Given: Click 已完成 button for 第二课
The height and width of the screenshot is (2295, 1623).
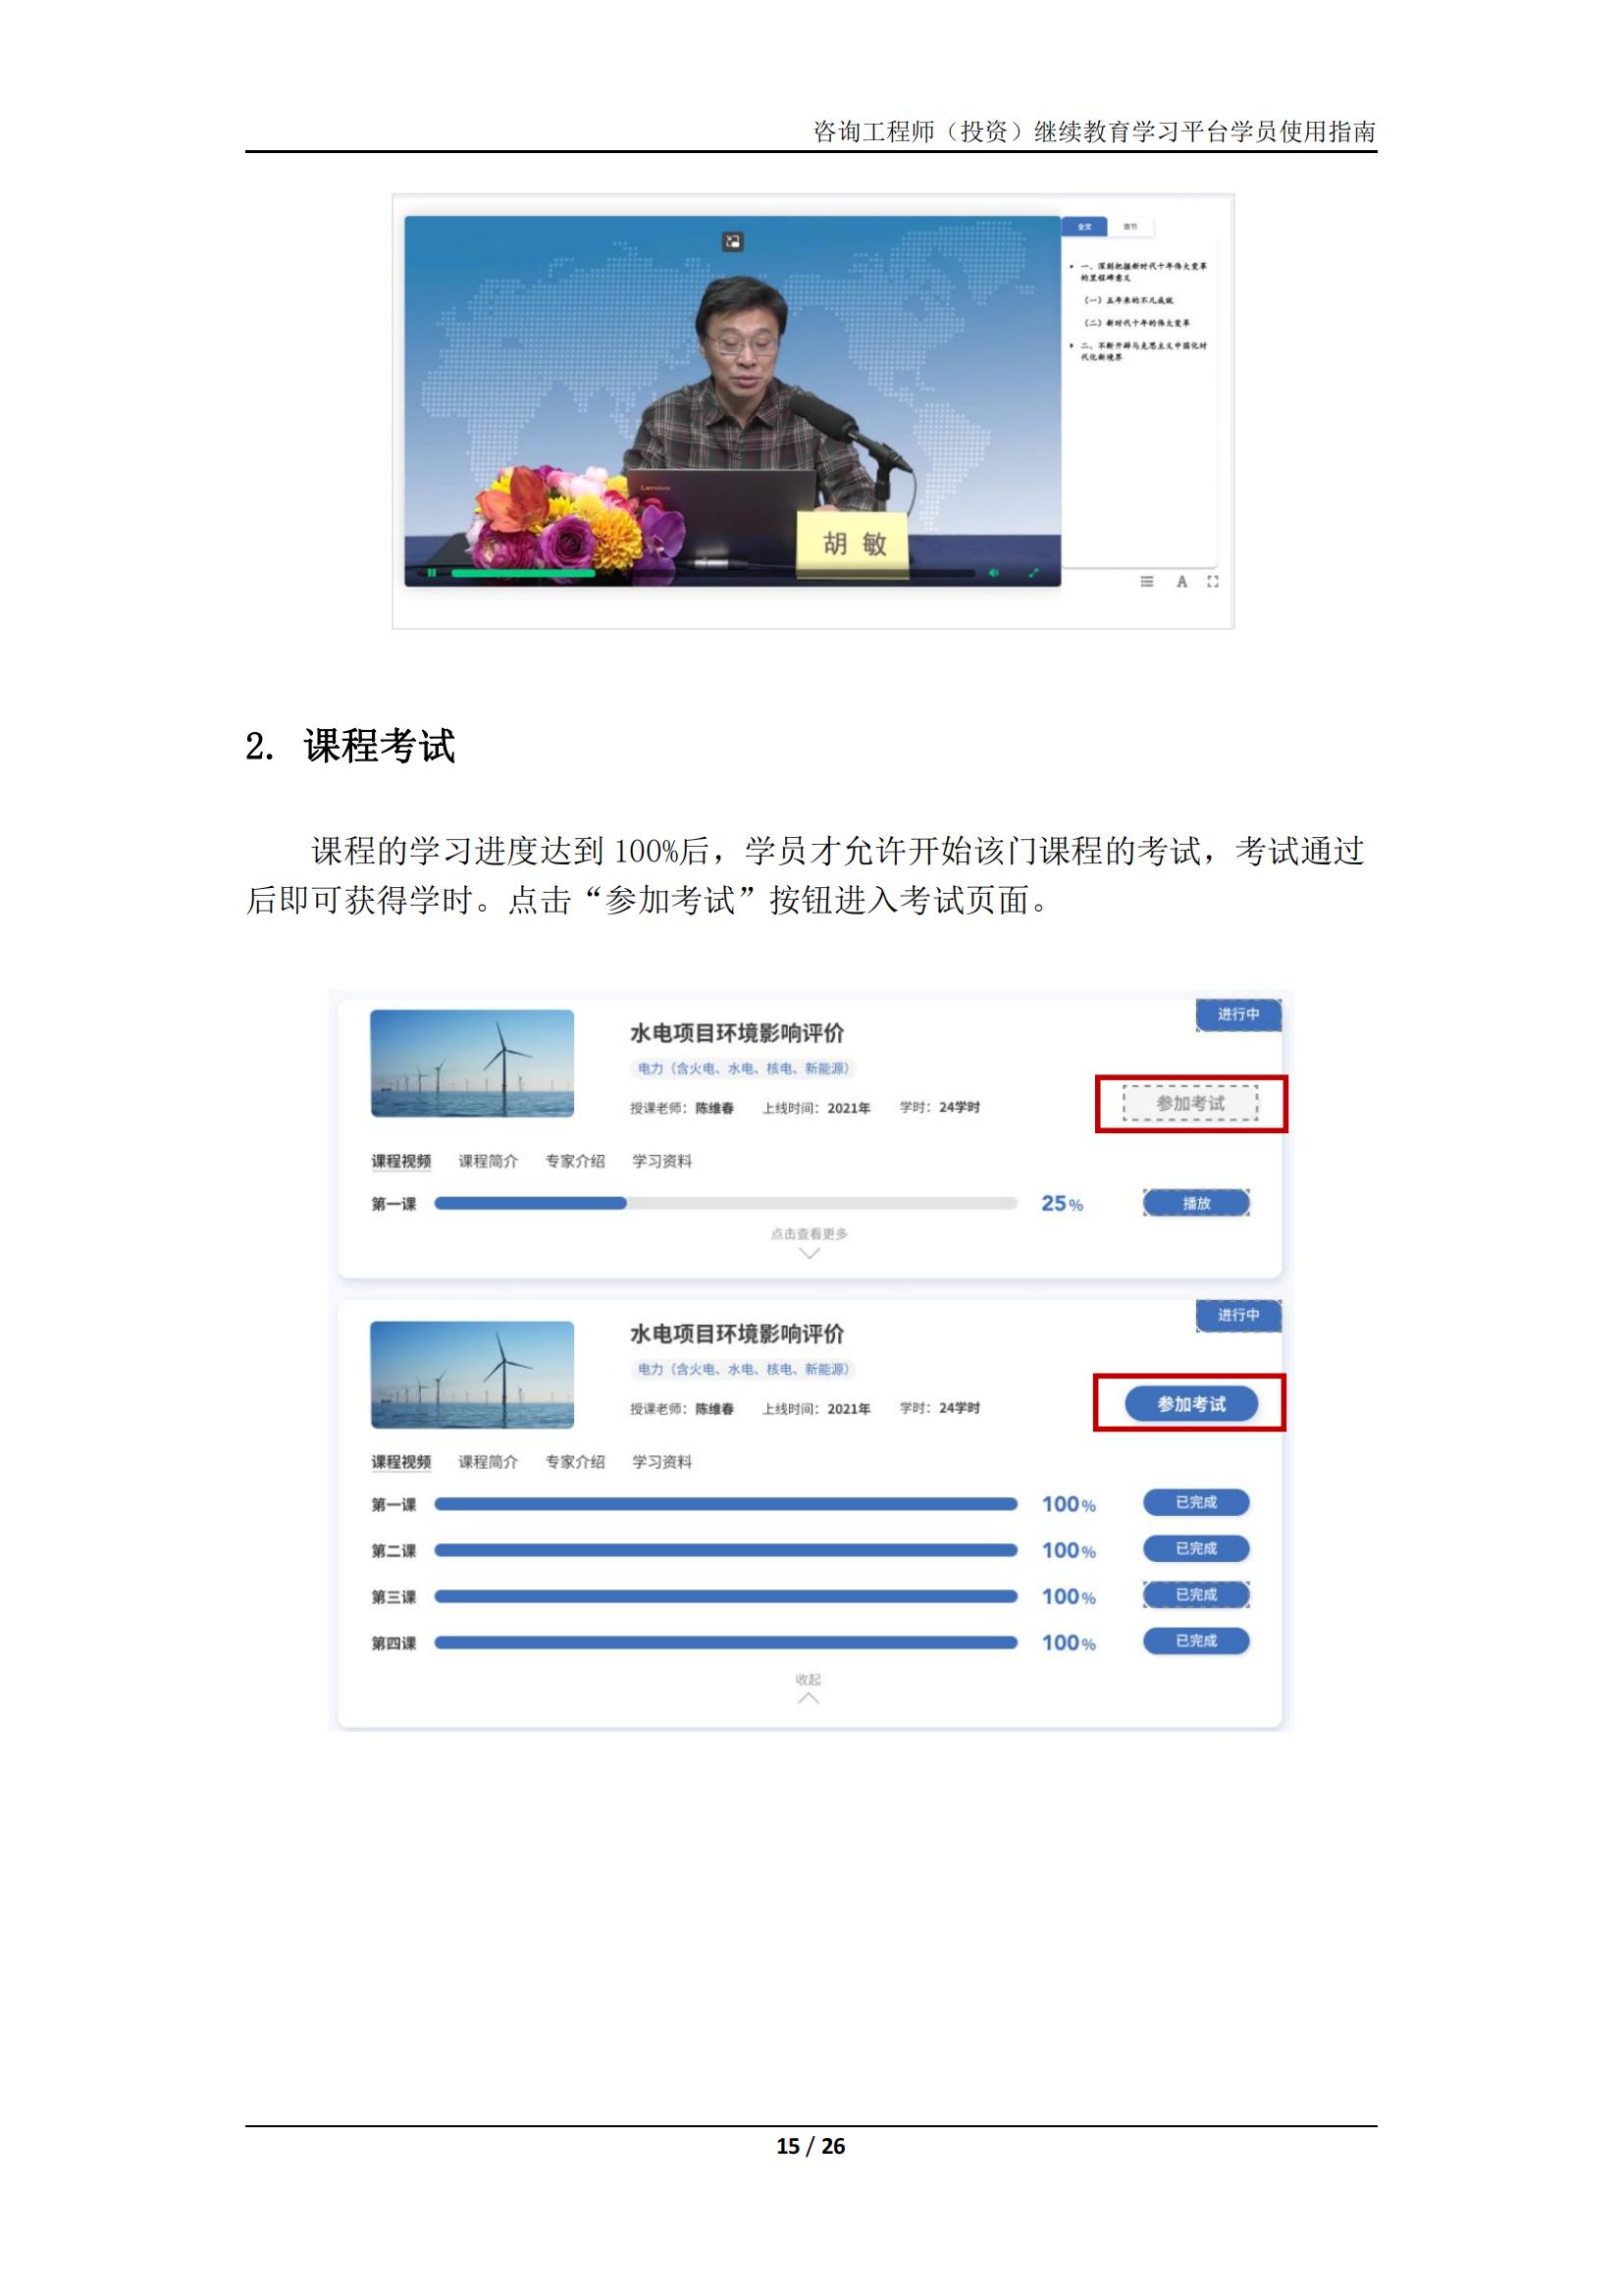Looking at the screenshot, I should [1195, 1548].
